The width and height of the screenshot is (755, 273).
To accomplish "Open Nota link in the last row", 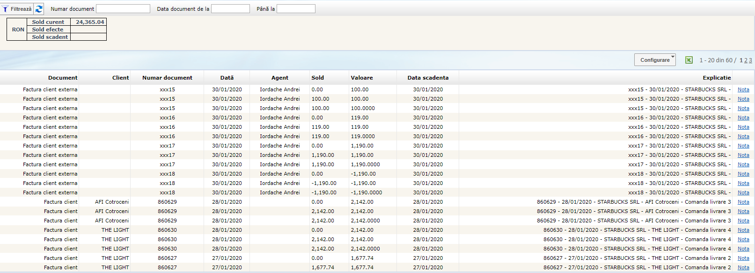I will click(743, 267).
